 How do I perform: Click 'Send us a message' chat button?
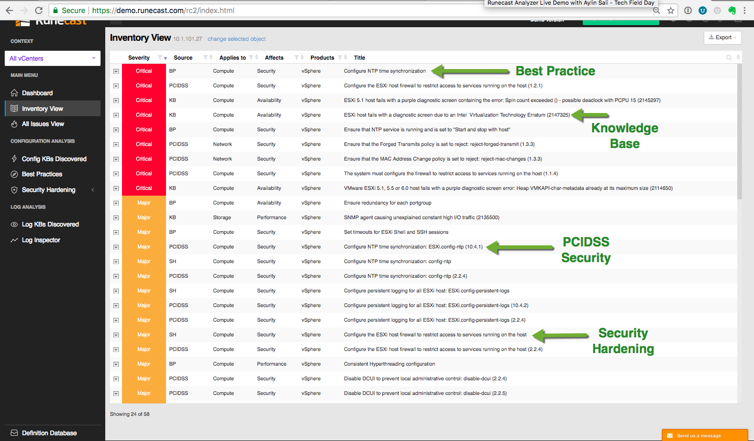pos(705,435)
